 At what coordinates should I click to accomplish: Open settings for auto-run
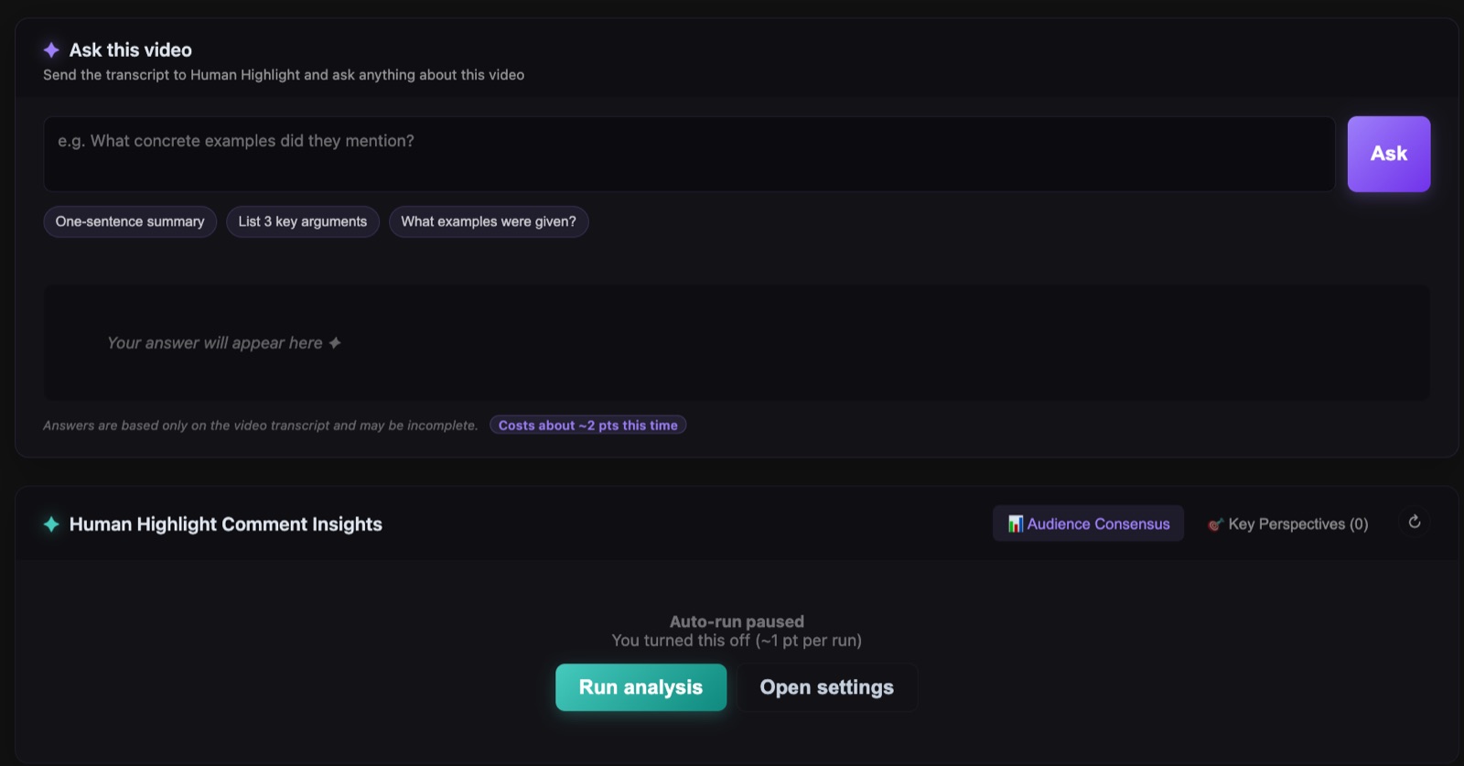(x=826, y=687)
